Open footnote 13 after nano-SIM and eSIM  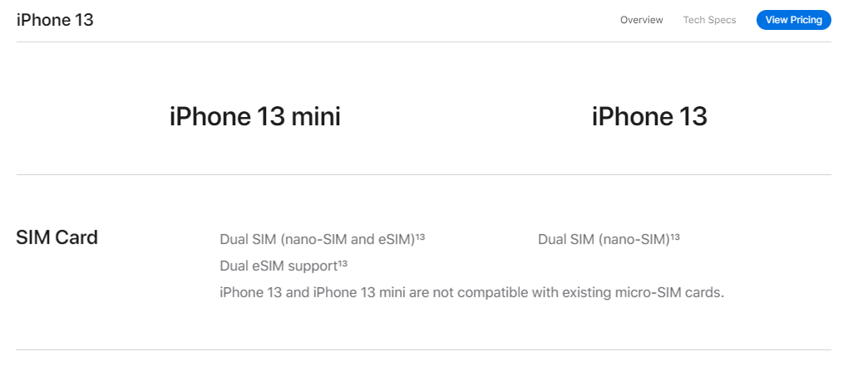[x=420, y=237]
